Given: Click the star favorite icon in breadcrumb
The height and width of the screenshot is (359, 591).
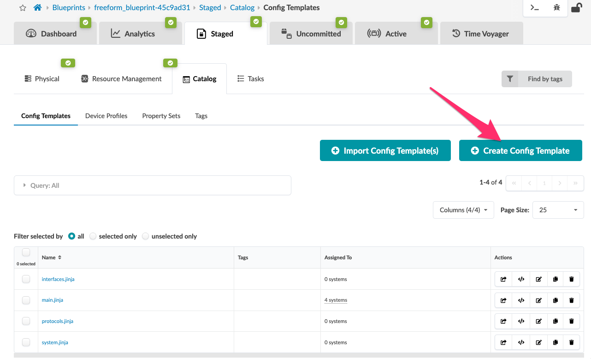Looking at the screenshot, I should tap(22, 7).
